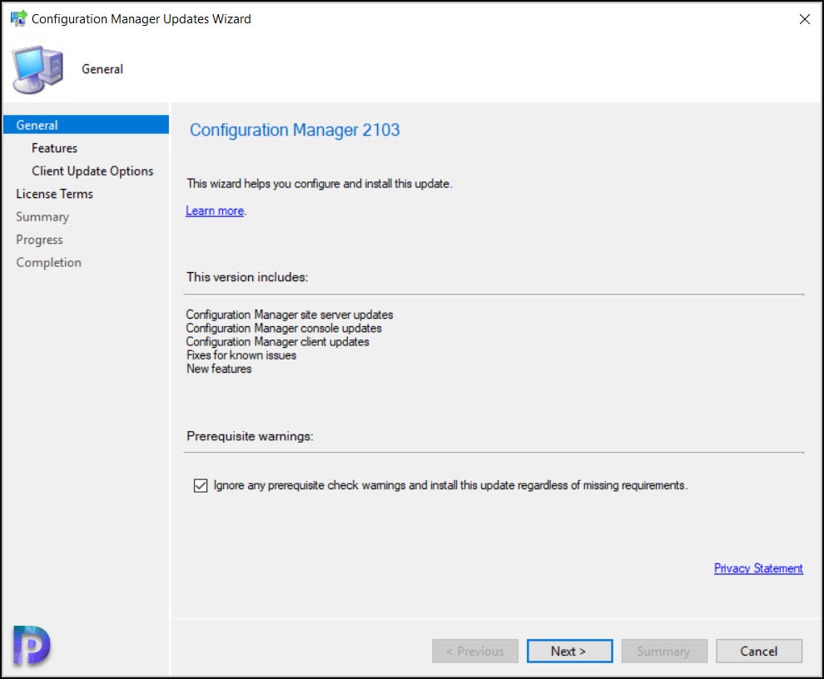Click the Configuration Manager 2103 heading
The image size is (824, 679).
tap(295, 130)
